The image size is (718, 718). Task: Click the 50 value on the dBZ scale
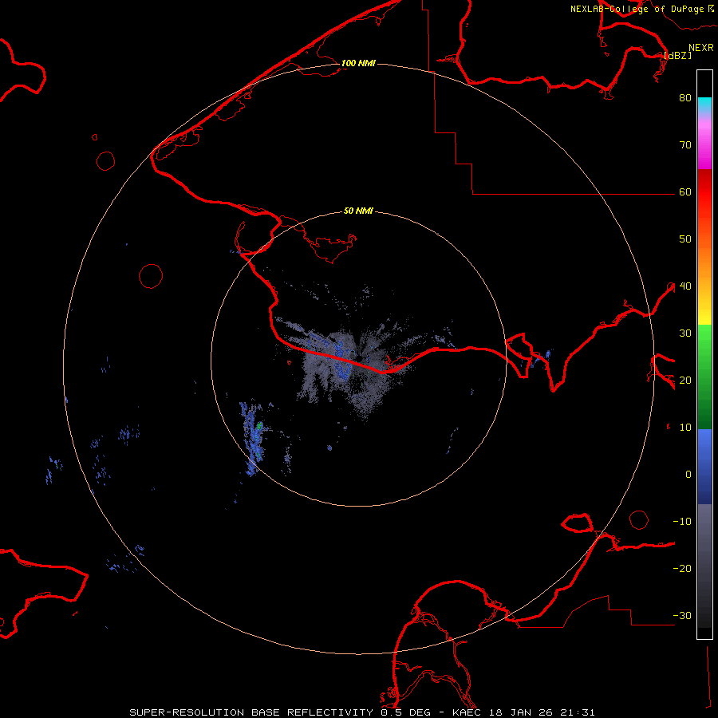tap(685, 239)
